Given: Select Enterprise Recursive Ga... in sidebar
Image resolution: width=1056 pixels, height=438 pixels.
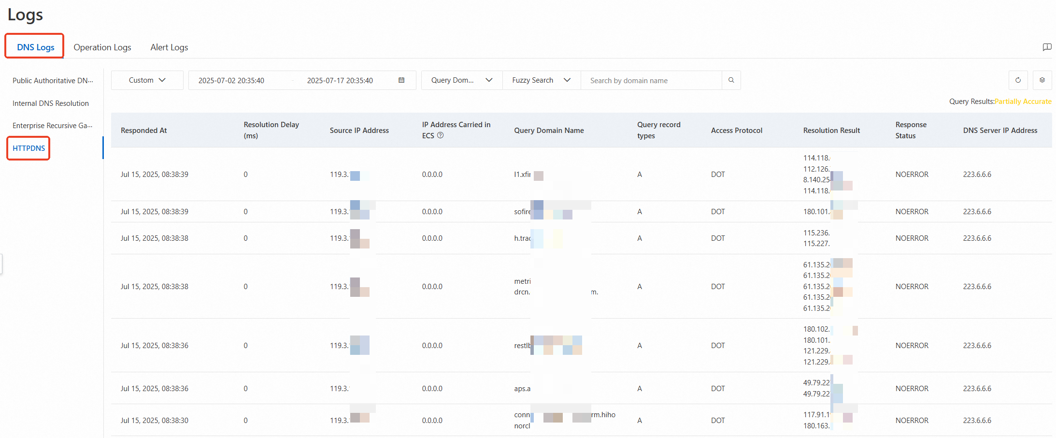Looking at the screenshot, I should coord(52,126).
